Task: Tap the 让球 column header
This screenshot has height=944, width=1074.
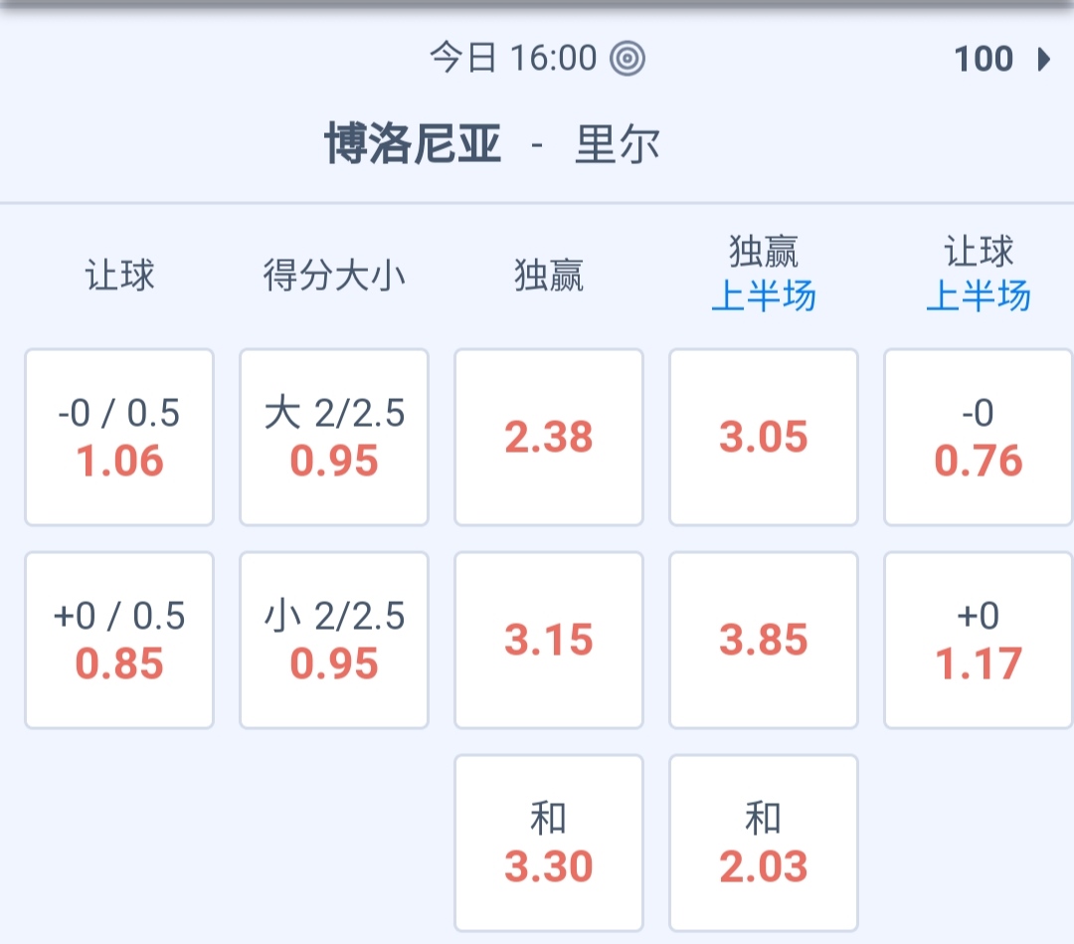Action: [x=119, y=275]
